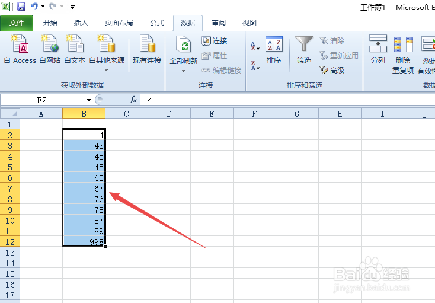Expand 自其他来源 data sources
Screen dimensions: 435x303
click(107, 53)
